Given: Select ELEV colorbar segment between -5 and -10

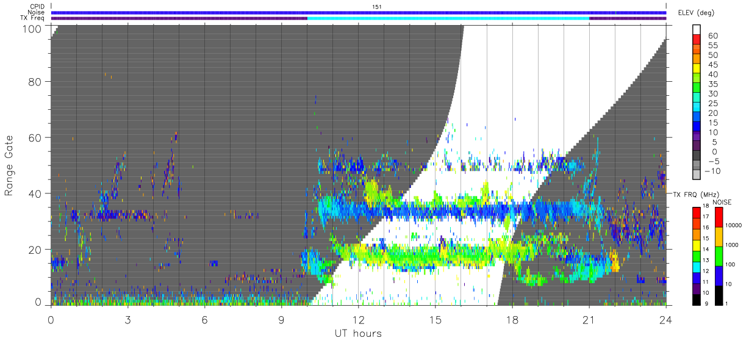Looking at the screenshot, I should click(x=697, y=165).
